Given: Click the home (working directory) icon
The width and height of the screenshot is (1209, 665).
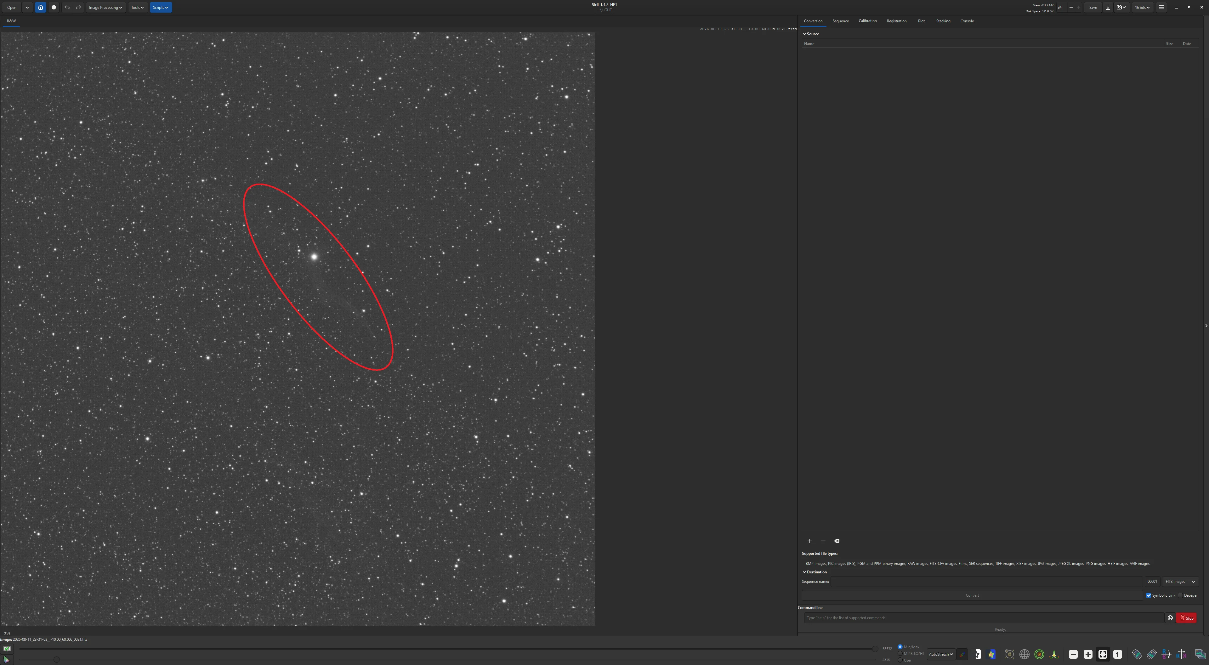Looking at the screenshot, I should pyautogui.click(x=40, y=8).
